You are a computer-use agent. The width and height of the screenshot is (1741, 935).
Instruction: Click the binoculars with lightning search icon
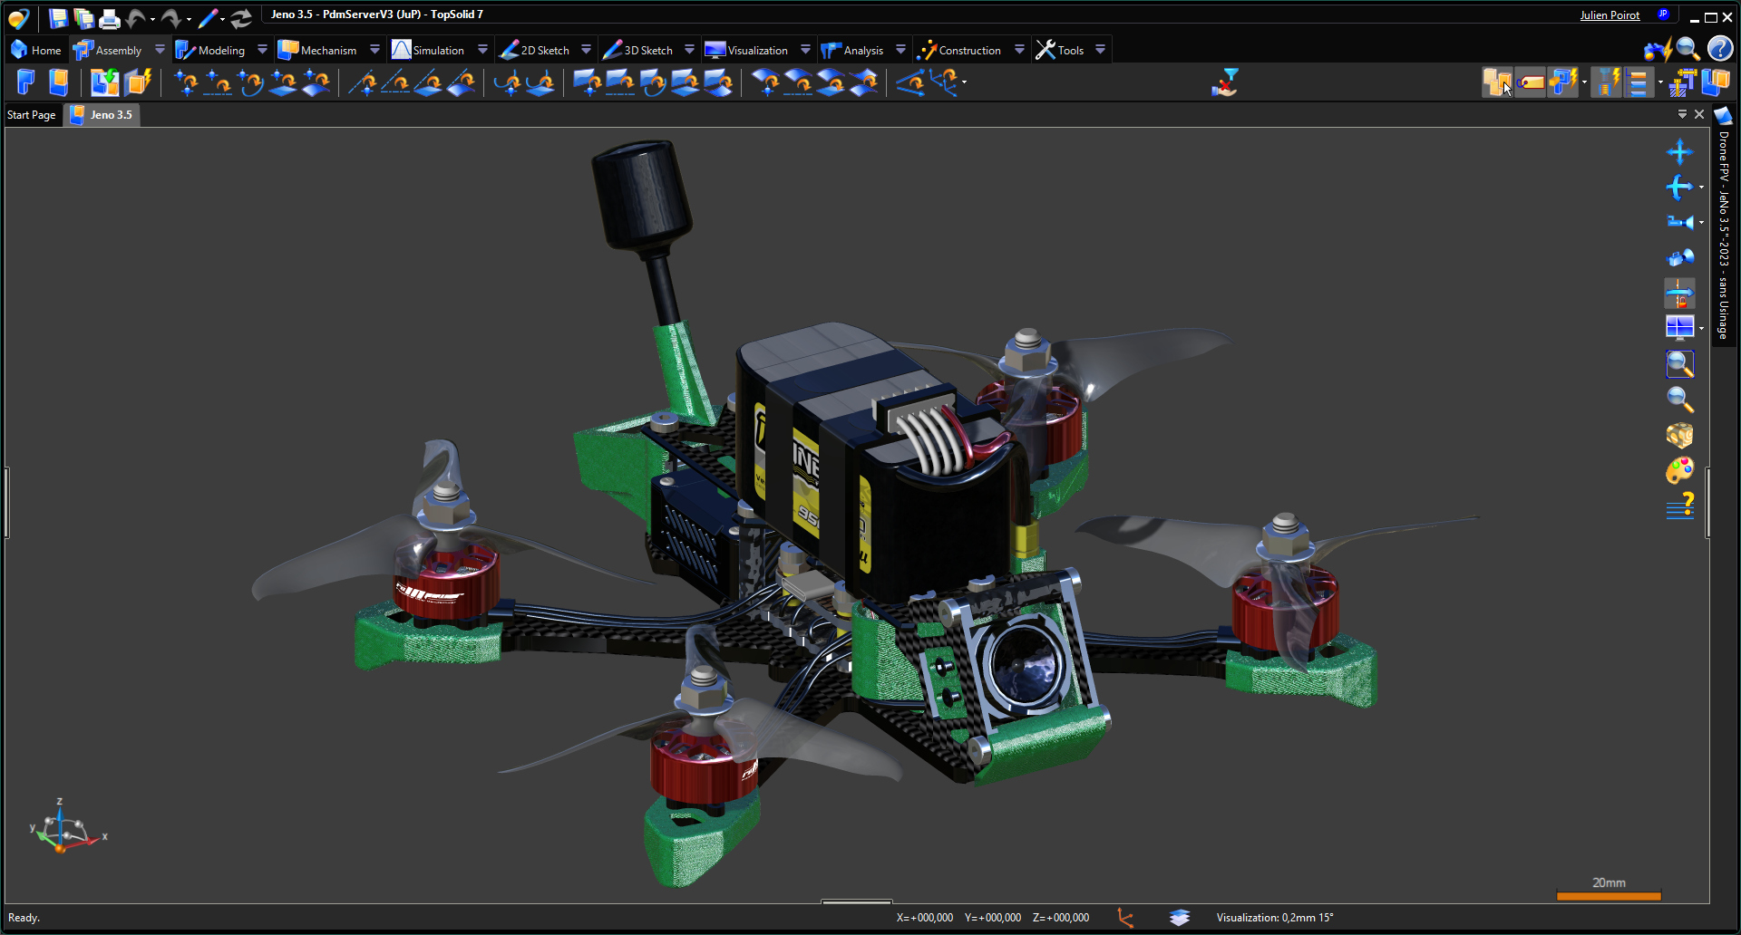pos(1658,49)
